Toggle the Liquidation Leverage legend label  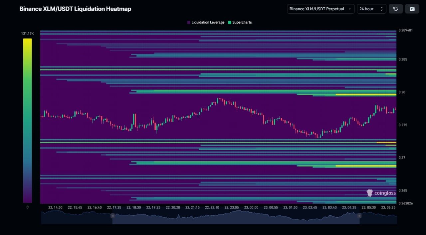208,23
